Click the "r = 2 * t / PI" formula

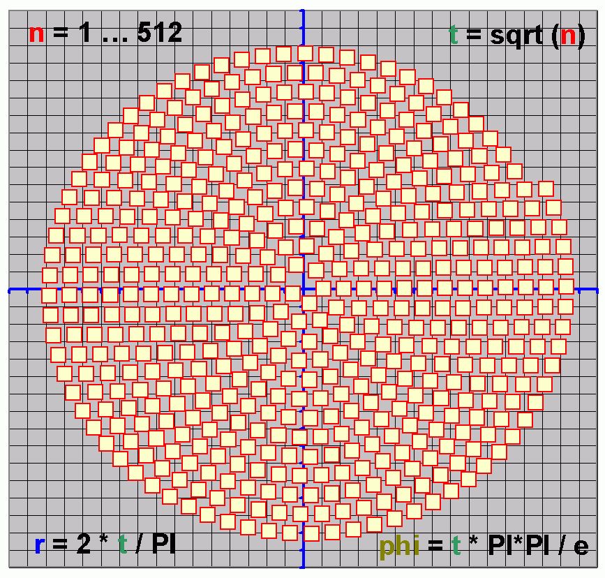click(105, 544)
